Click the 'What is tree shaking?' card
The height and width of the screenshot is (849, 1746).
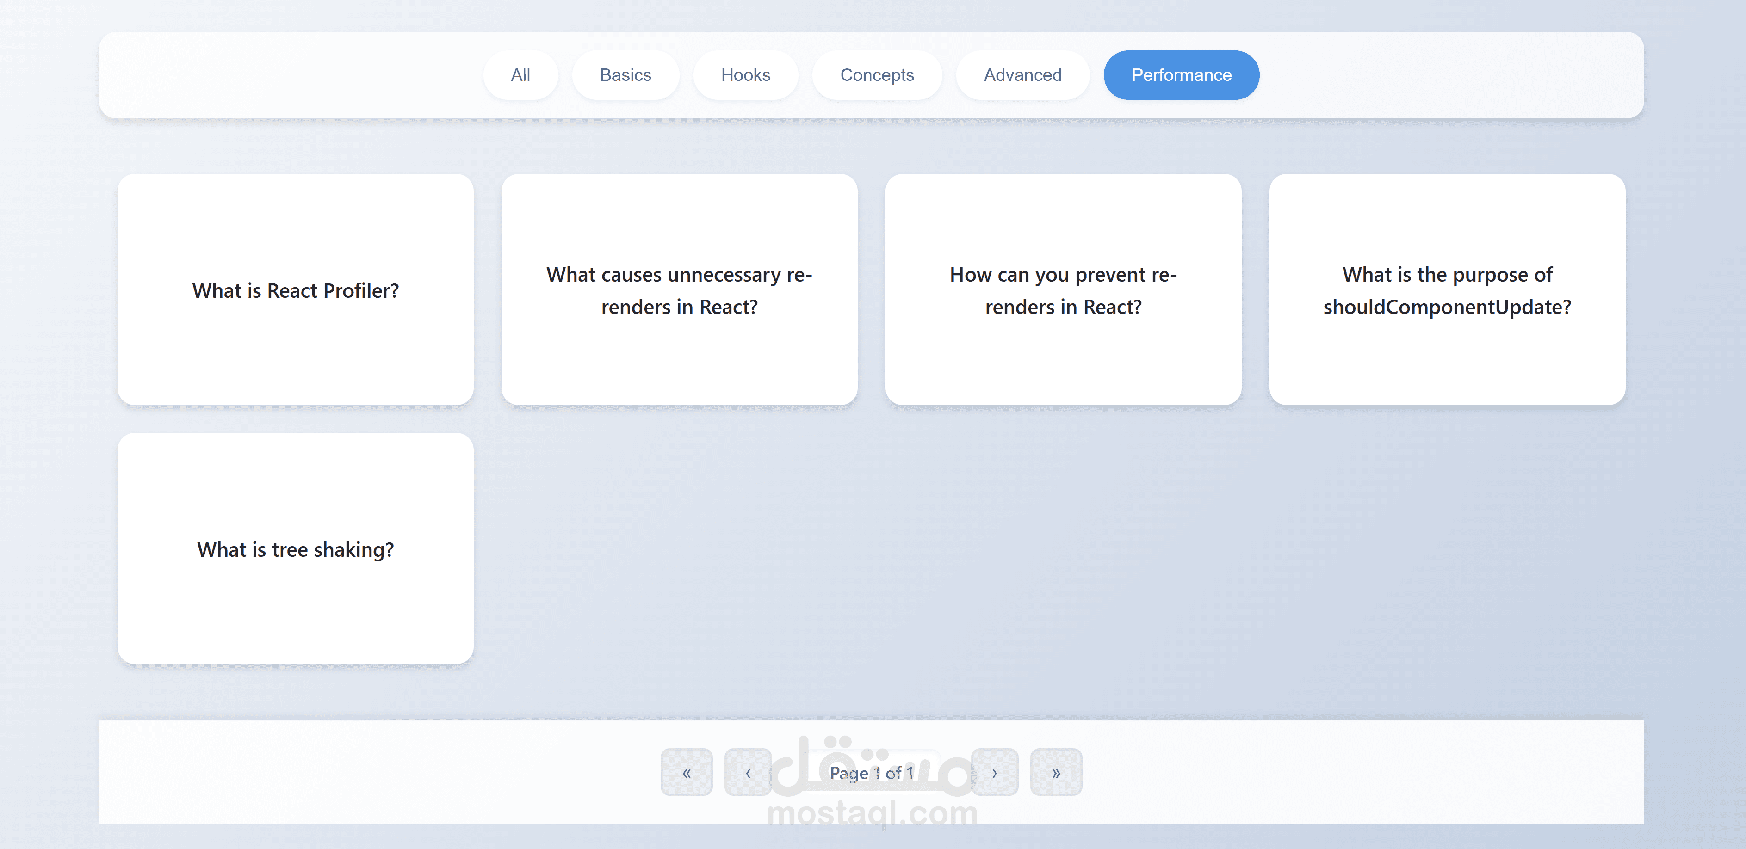(296, 549)
